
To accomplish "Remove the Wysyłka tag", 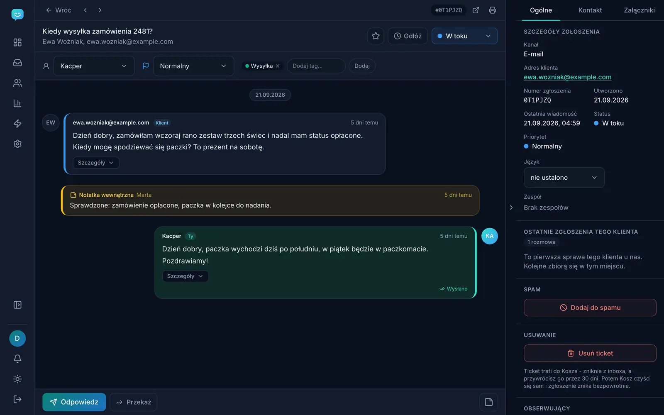I will 278,66.
